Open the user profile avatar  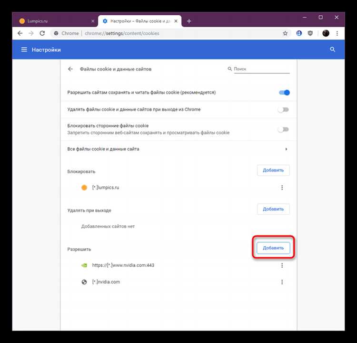click(x=326, y=33)
